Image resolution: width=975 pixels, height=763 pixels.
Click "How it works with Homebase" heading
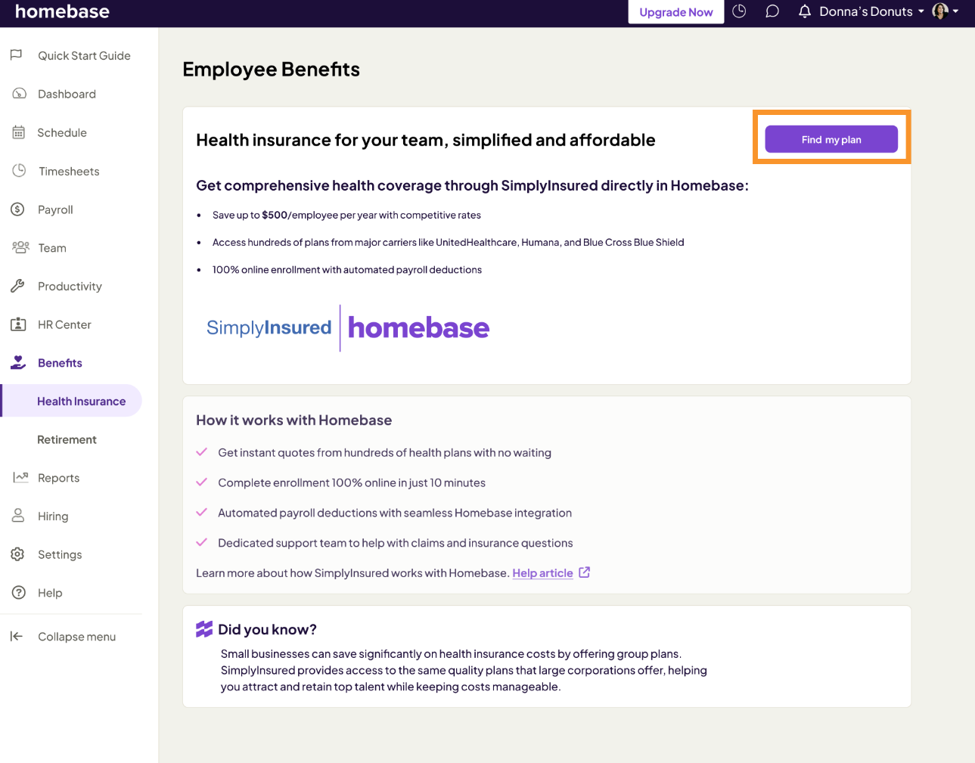293,420
